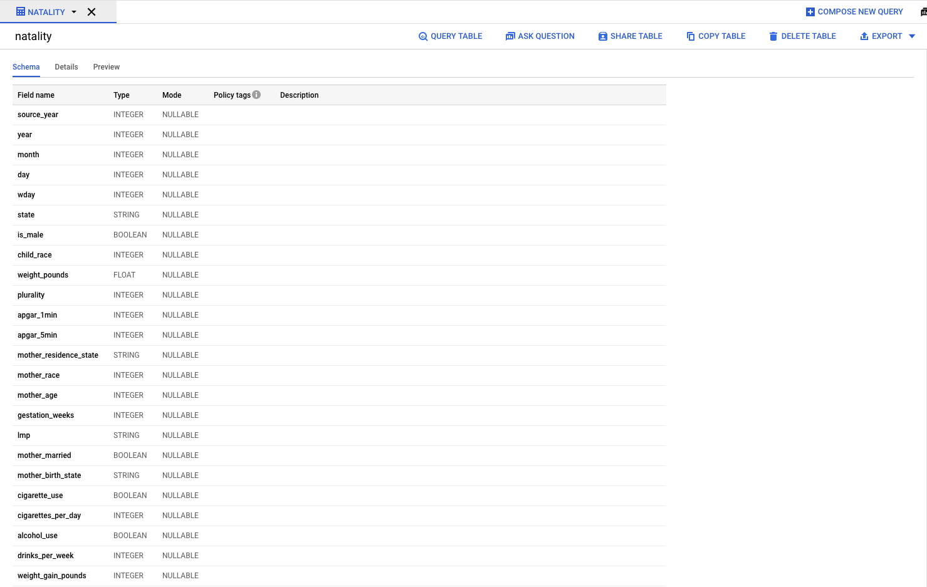Select the mother_residence_state field name
The height and width of the screenshot is (587, 927).
[x=58, y=355]
